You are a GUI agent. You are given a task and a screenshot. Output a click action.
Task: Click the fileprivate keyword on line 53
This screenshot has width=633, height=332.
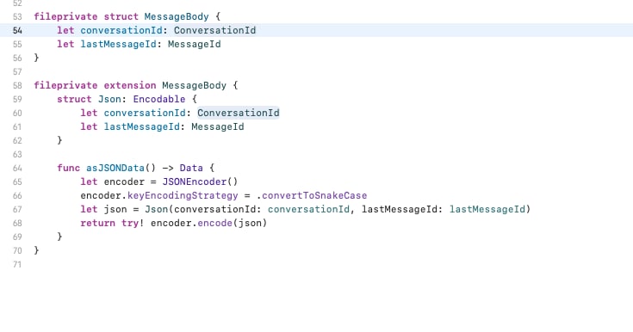click(x=65, y=16)
